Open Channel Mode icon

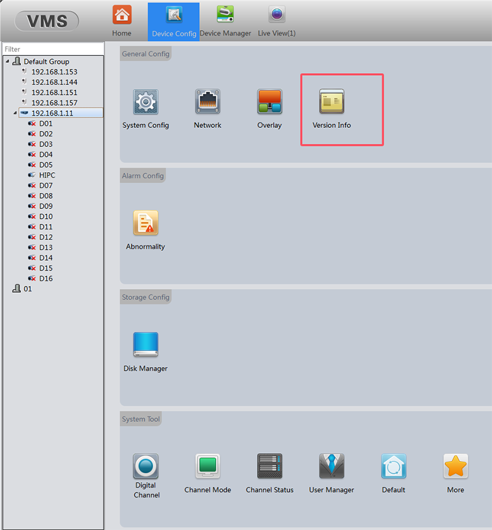(207, 467)
